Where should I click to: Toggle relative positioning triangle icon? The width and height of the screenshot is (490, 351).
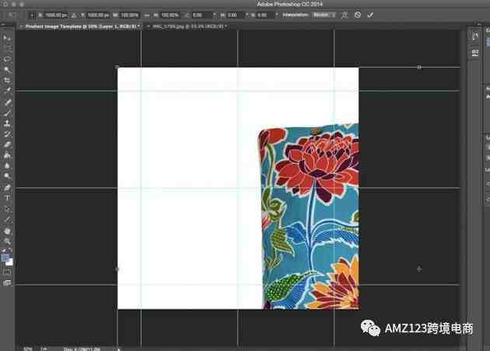(74, 15)
